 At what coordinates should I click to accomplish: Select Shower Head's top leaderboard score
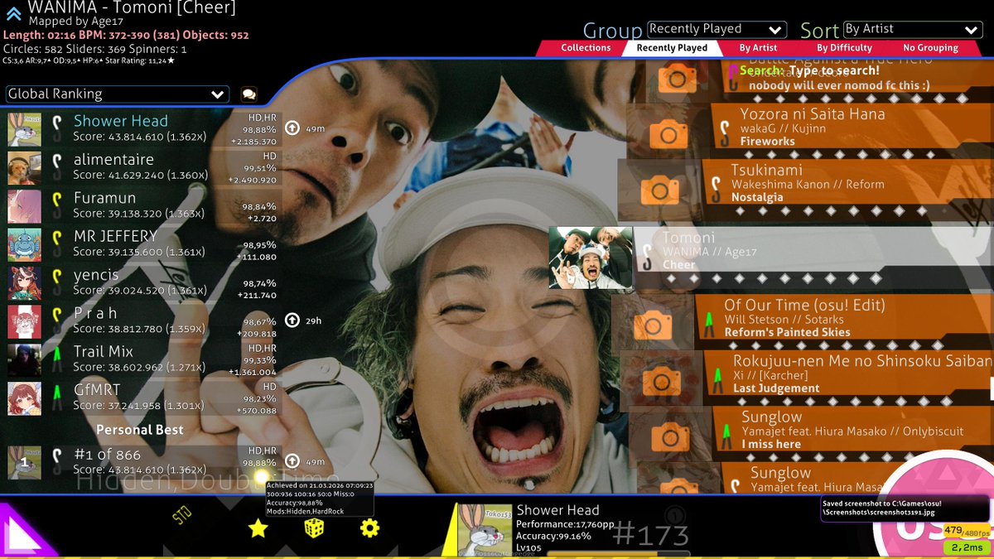[x=142, y=129]
